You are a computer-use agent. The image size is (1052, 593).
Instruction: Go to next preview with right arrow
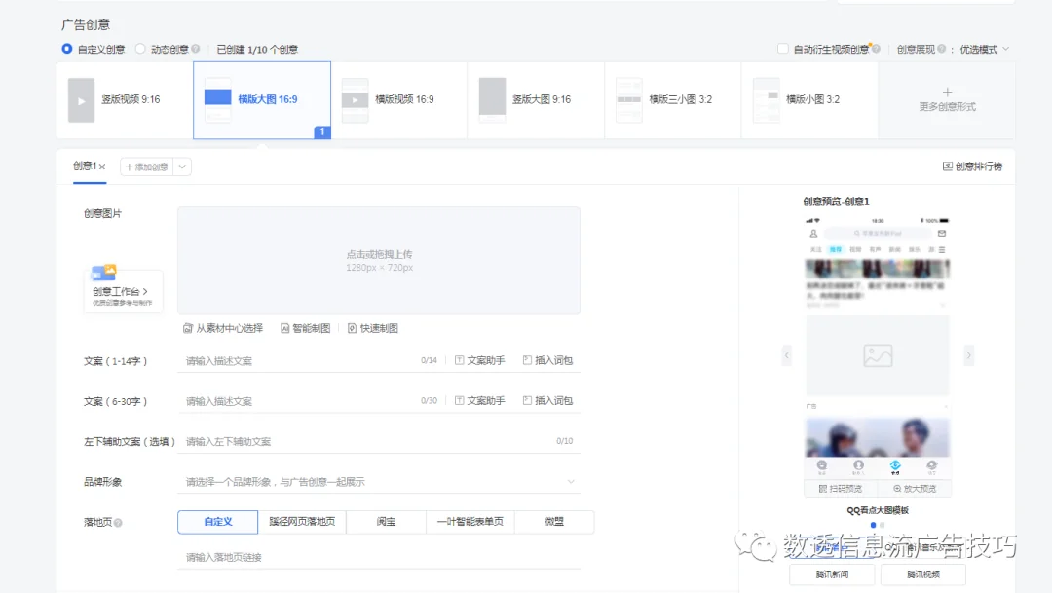click(x=968, y=354)
